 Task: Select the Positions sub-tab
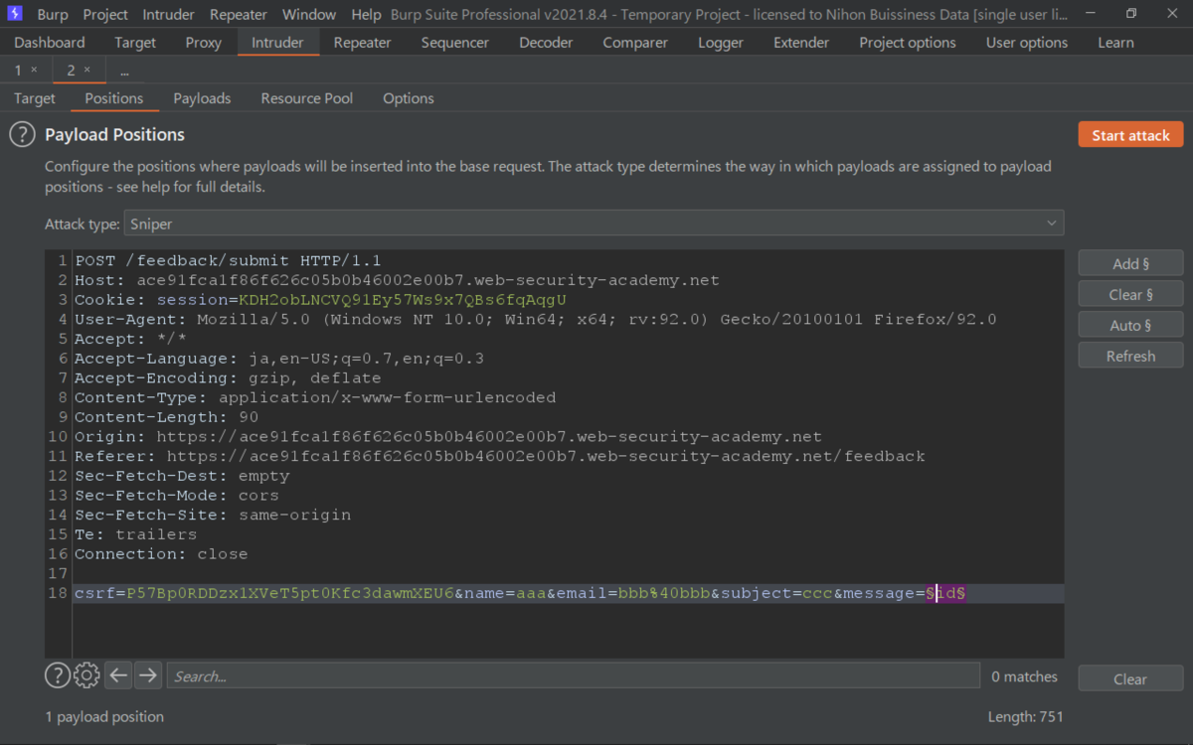click(114, 98)
